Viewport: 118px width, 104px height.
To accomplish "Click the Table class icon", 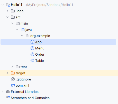I will click(32, 61).
